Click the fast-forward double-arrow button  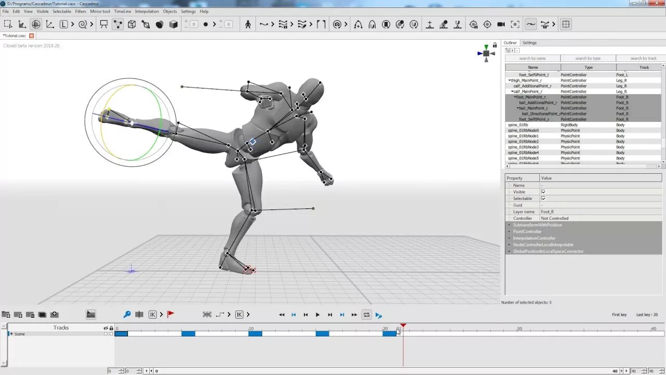(354, 315)
